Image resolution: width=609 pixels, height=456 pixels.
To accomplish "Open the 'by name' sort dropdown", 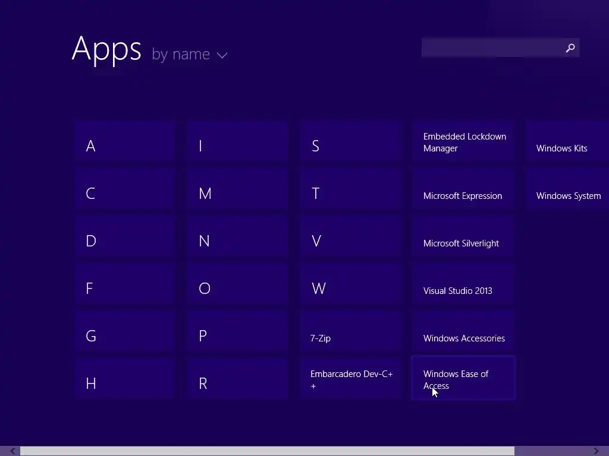I will click(x=189, y=54).
